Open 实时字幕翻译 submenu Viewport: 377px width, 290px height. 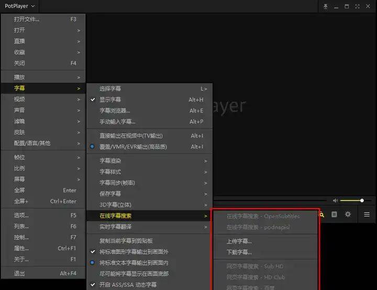[x=149, y=227]
